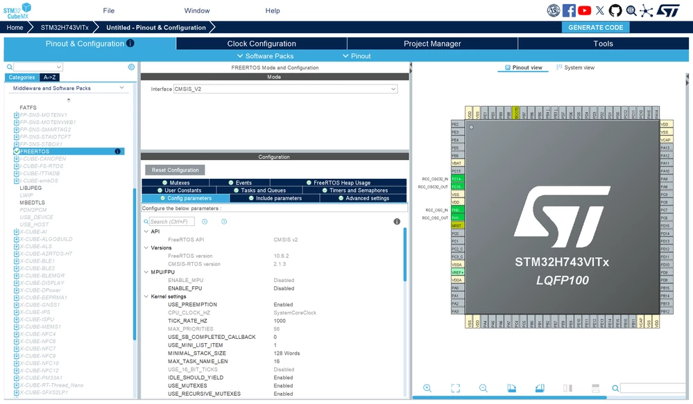The height and width of the screenshot is (404, 693).
Task: Switch to Project Manager tab
Action: point(432,43)
